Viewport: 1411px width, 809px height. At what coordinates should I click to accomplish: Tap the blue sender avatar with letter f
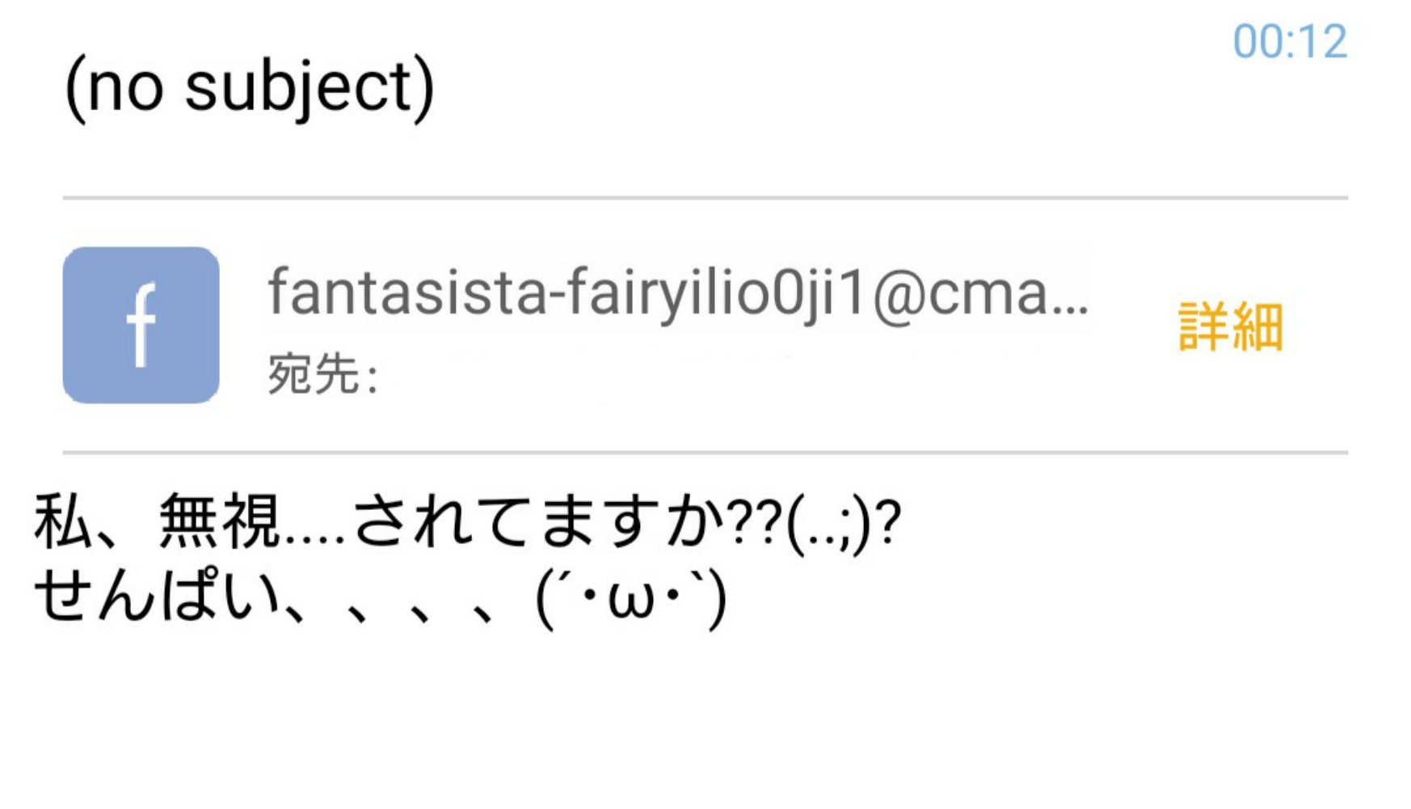[141, 325]
